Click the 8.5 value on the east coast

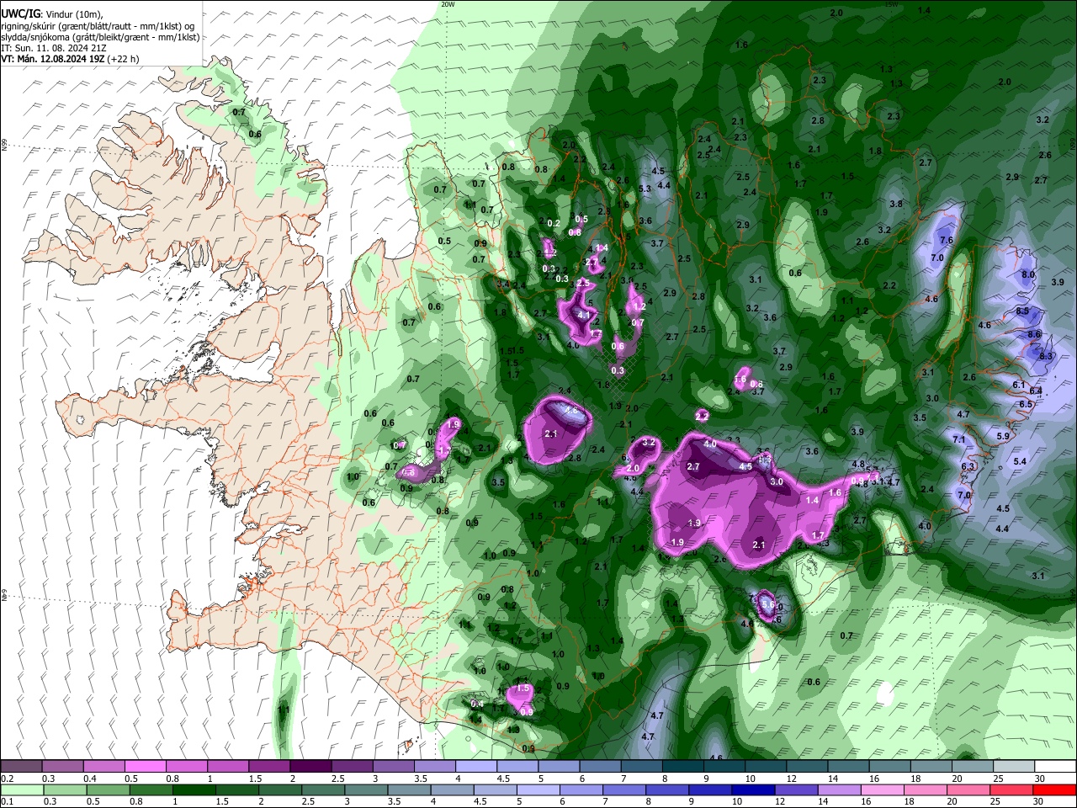click(x=1022, y=311)
